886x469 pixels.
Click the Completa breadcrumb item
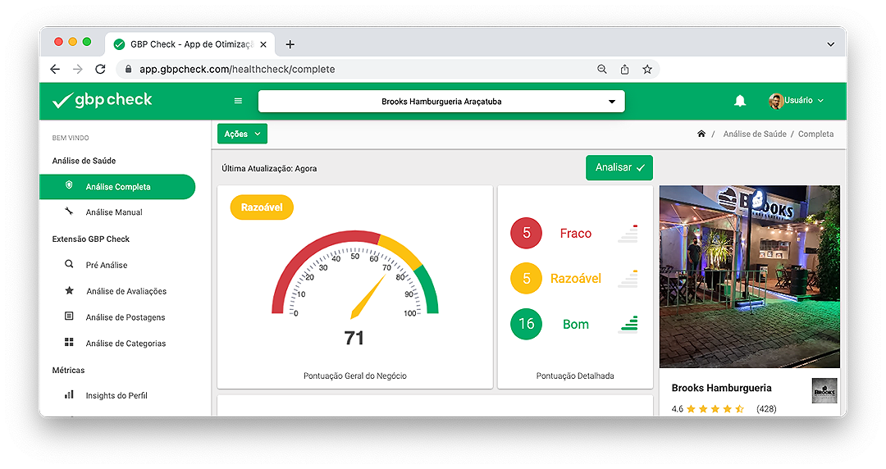[x=815, y=134]
